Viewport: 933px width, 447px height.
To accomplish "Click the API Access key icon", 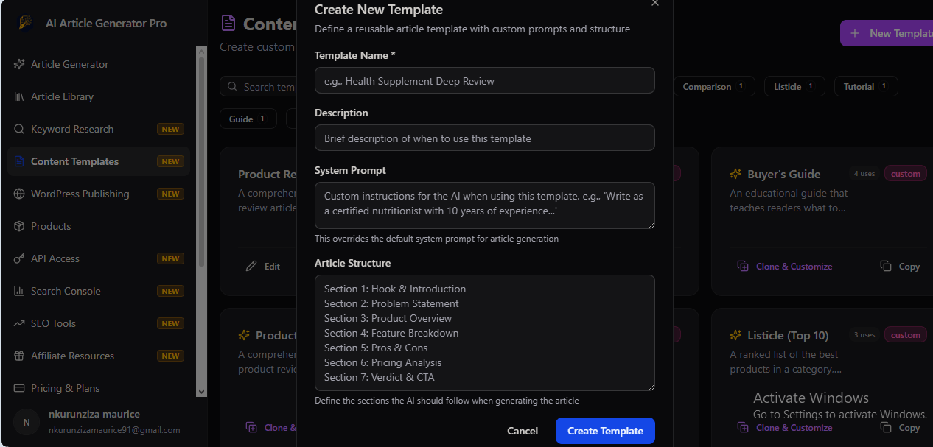I will pos(19,258).
